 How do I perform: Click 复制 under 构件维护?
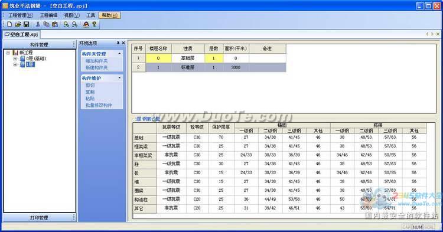90,92
